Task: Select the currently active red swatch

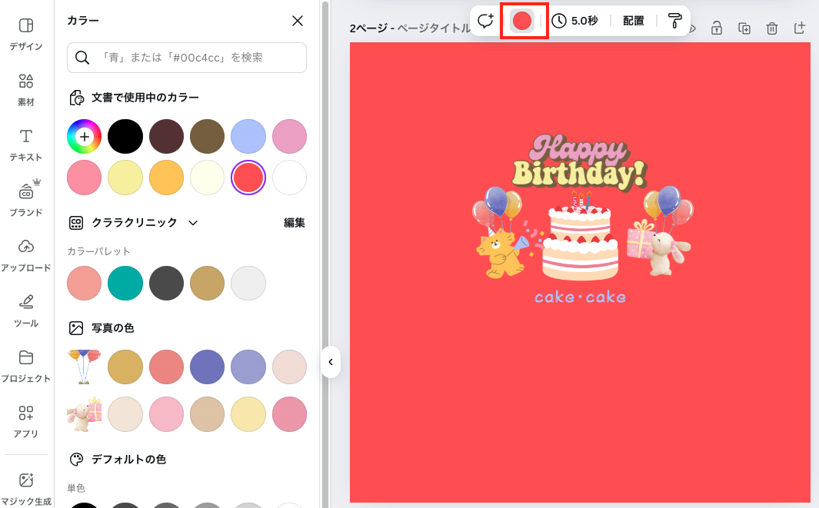Action: pyautogui.click(x=248, y=178)
